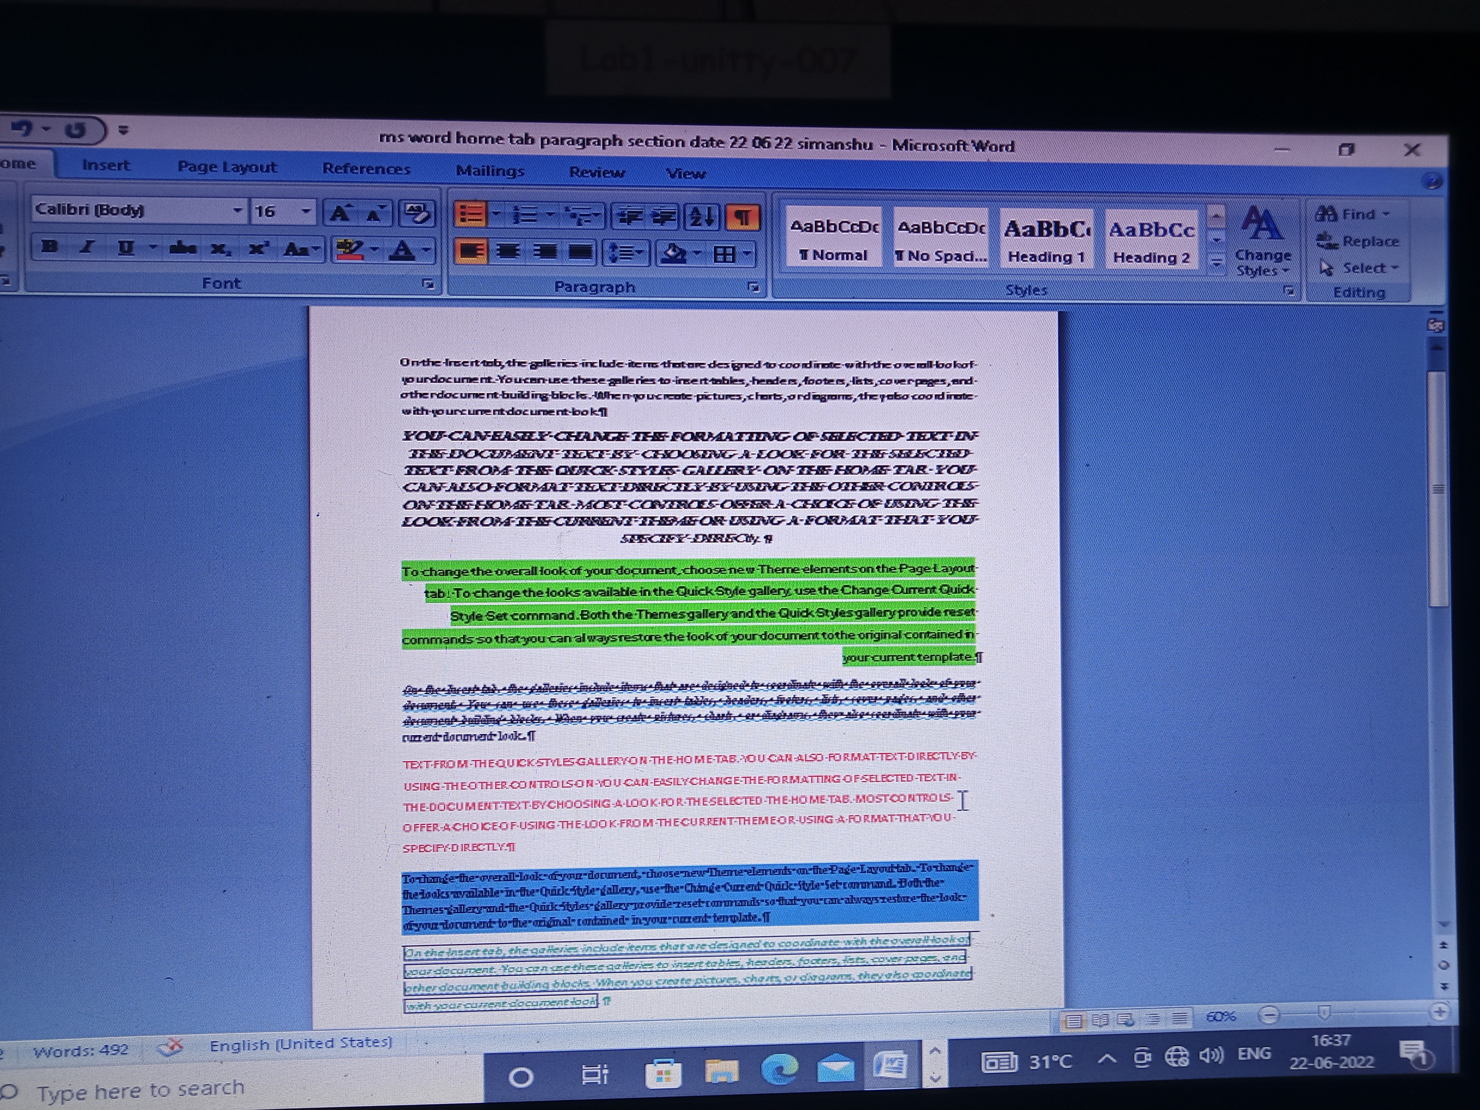Open the References tab
Viewport: 1480px width, 1110px height.
point(366,169)
